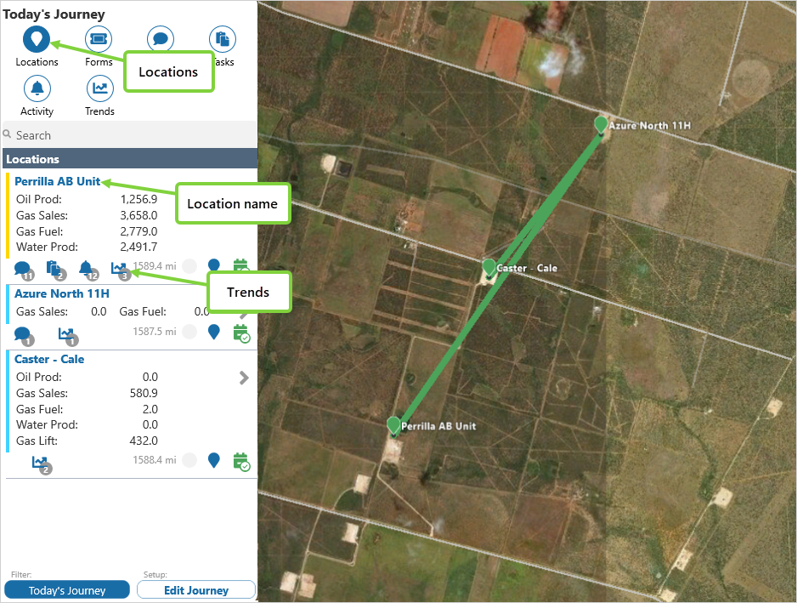Image resolution: width=797 pixels, height=603 pixels.
Task: Locate Caster - Cale with its pin icon
Action: tap(214, 460)
